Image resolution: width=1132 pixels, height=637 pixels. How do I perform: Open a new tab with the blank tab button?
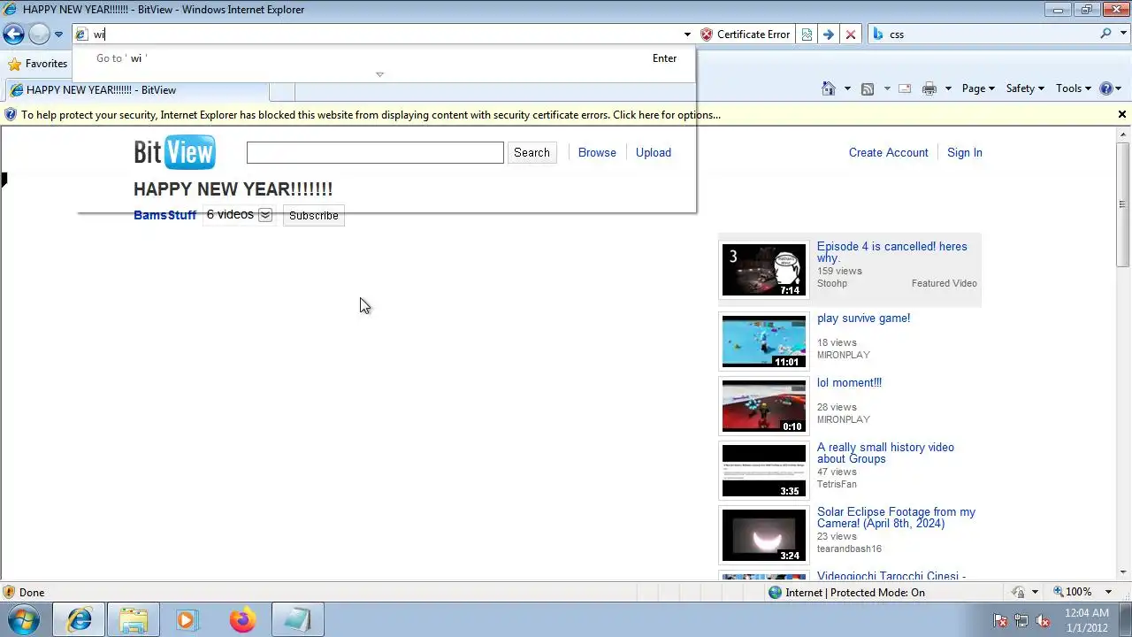click(x=281, y=90)
